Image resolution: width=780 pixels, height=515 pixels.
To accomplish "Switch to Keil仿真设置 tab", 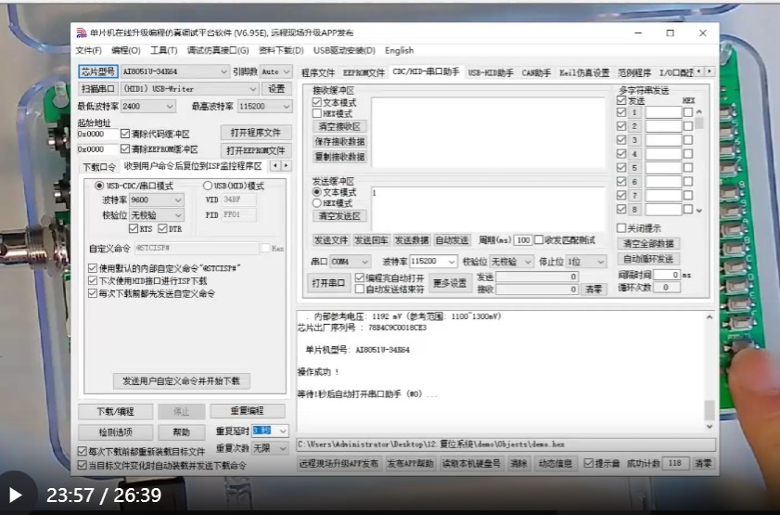I will tap(584, 73).
